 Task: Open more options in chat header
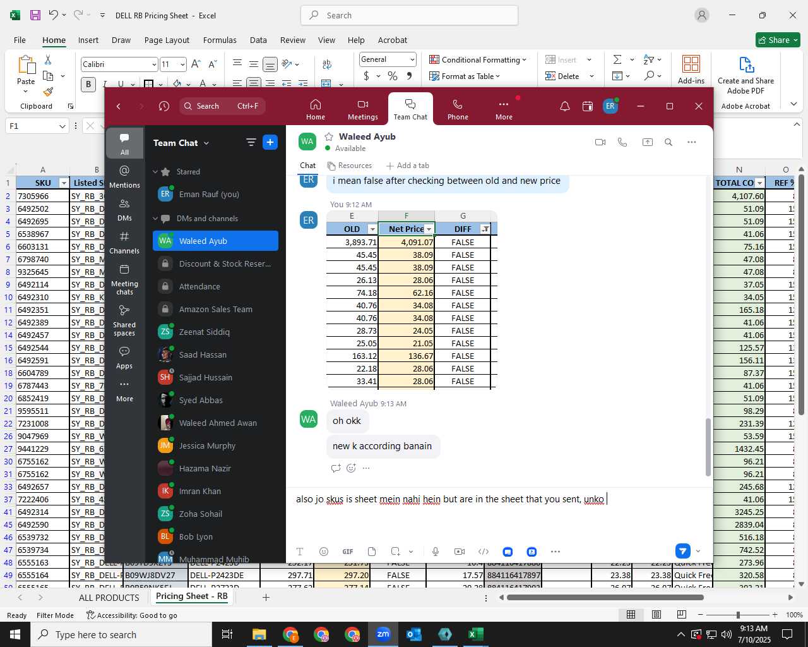coord(692,142)
